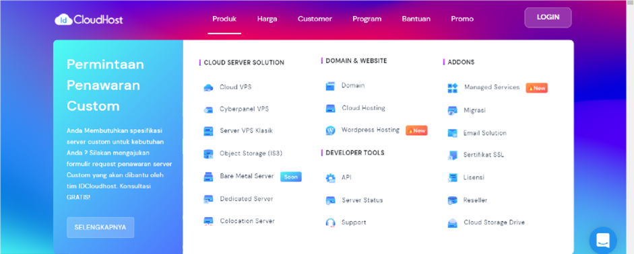The width and height of the screenshot is (634, 254).
Task: Open the Email Solution link
Action: coord(485,132)
